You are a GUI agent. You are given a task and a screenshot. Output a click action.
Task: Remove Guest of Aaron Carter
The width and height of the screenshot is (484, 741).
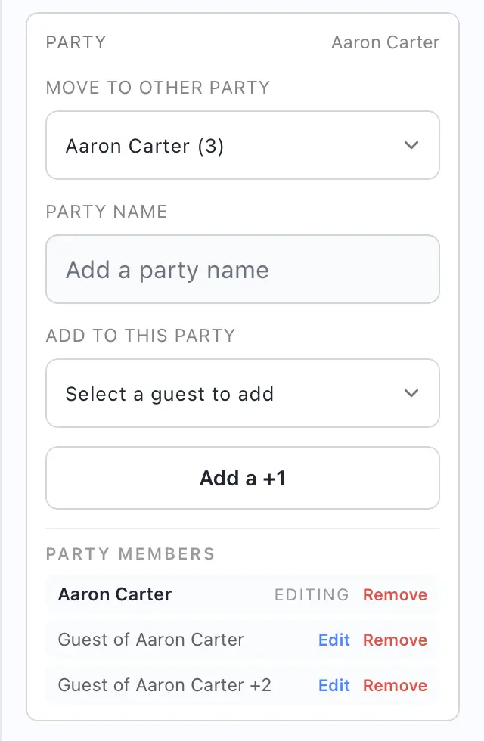395,640
